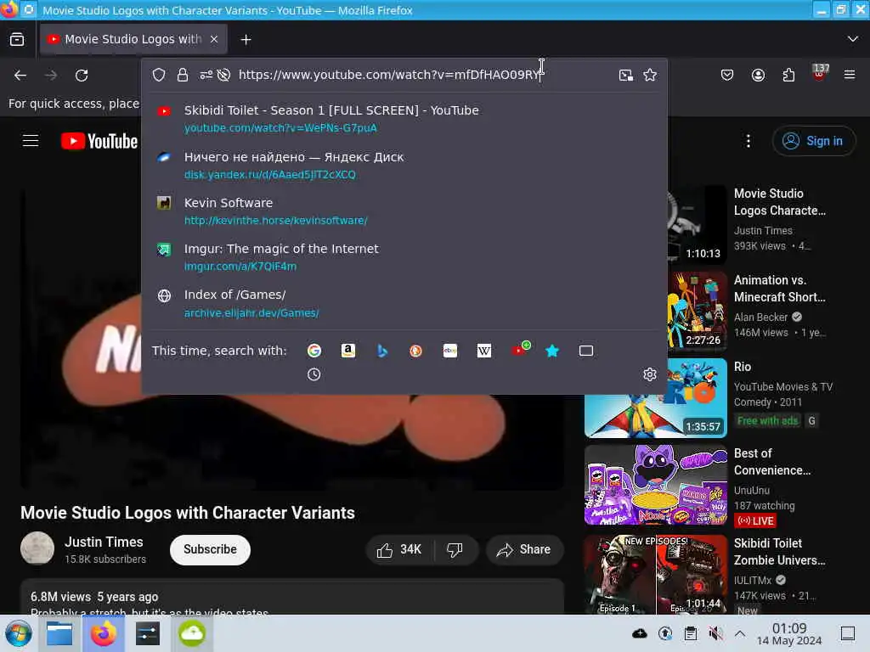Search in open Tabs shortcut
The image size is (870, 652).
[x=586, y=351]
